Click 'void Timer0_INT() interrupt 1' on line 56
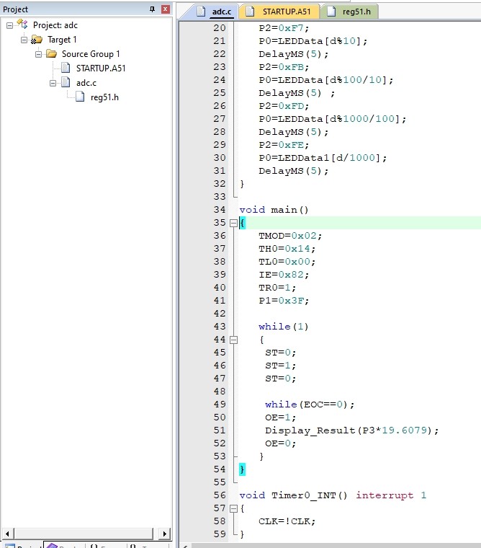Screen dimensions: 481x548 coord(333,495)
